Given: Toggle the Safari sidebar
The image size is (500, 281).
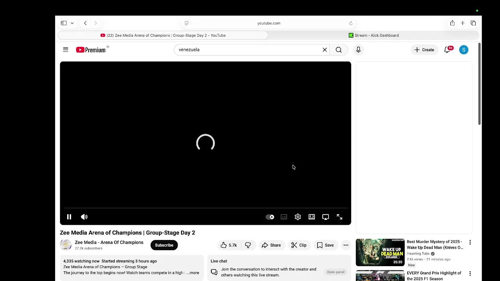Looking at the screenshot, I should tap(64, 23).
